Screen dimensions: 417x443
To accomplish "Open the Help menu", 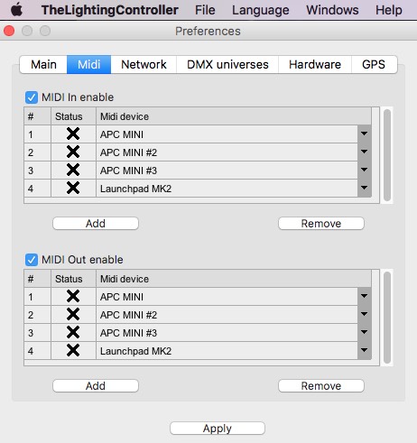I will [389, 10].
